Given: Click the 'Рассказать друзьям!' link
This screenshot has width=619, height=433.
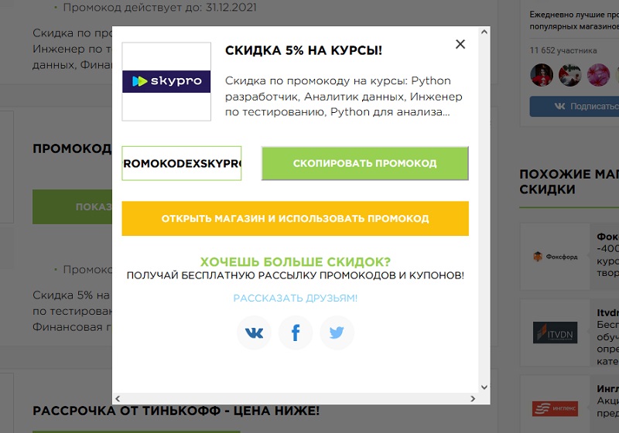Looking at the screenshot, I should click(x=295, y=298).
